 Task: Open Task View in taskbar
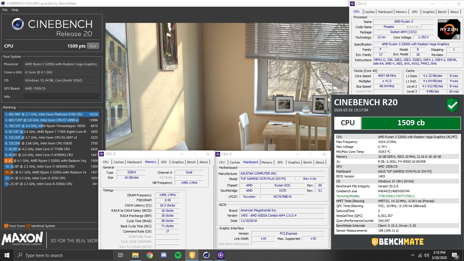(x=121, y=255)
